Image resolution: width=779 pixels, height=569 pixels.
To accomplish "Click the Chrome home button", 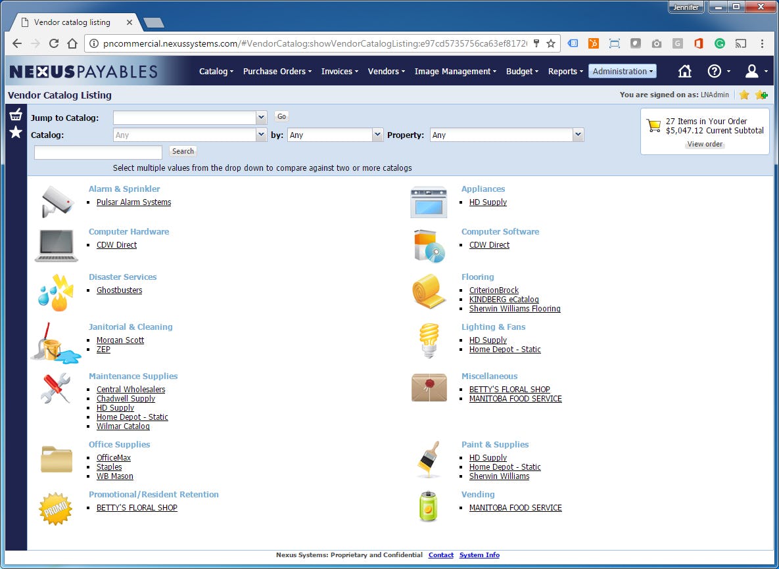I will click(72, 43).
